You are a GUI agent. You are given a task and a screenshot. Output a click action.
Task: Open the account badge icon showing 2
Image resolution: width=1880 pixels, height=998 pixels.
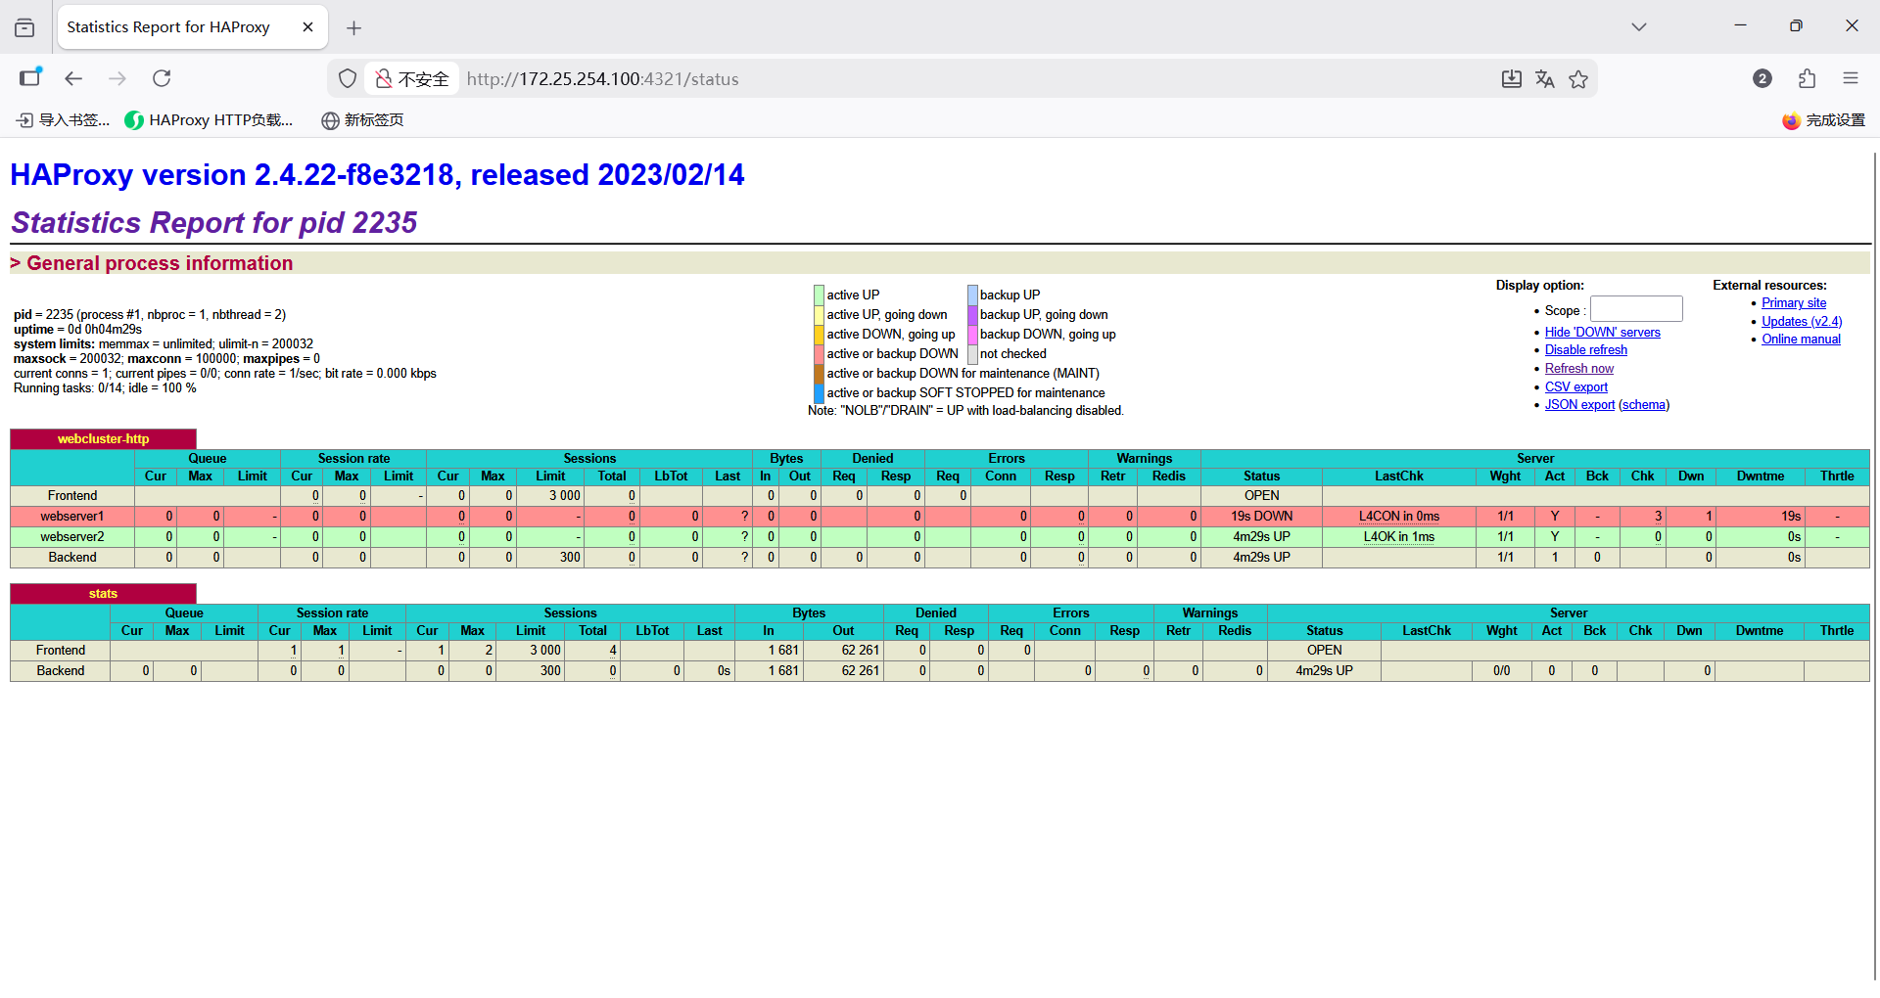[x=1762, y=78]
